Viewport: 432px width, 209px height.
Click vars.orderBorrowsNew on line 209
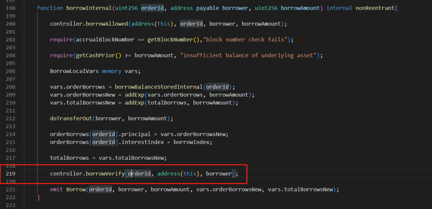tap(84, 95)
